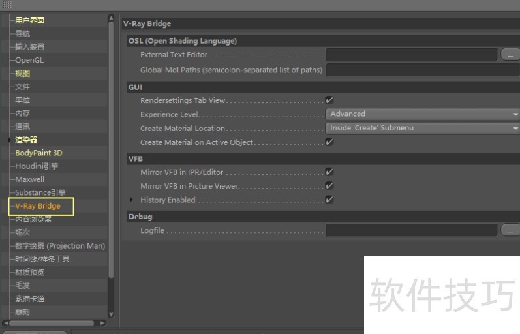Screen dimensions: 520x334
Task: Toggle the History Enabled checkbox
Action: tap(329, 200)
